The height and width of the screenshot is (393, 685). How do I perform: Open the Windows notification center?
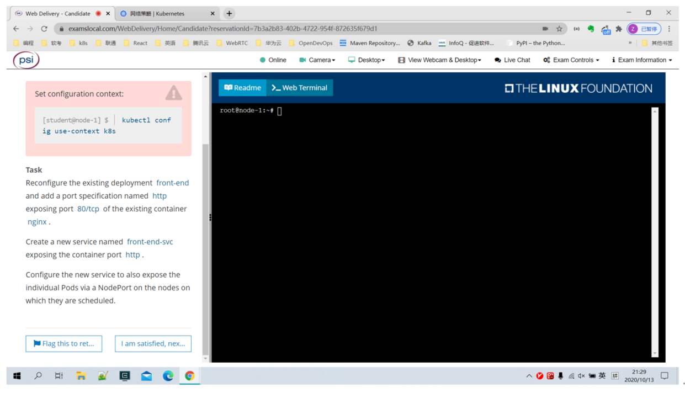pyautogui.click(x=665, y=376)
